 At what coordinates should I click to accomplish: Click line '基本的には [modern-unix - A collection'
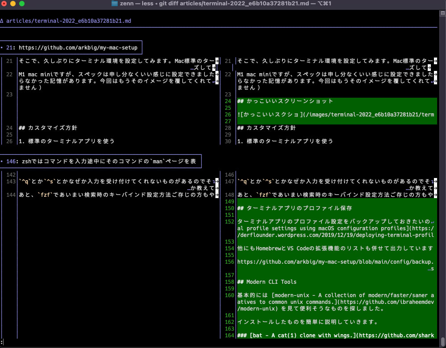[x=336, y=295]
